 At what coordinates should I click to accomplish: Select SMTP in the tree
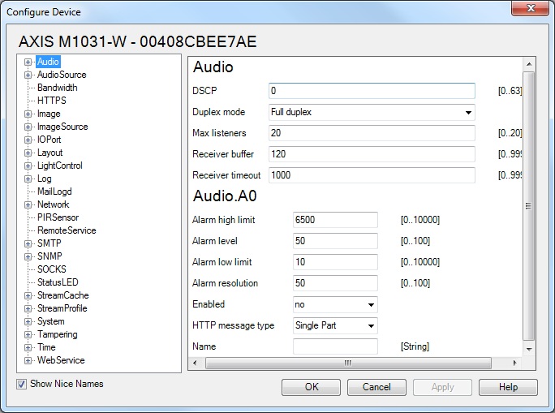click(x=49, y=243)
